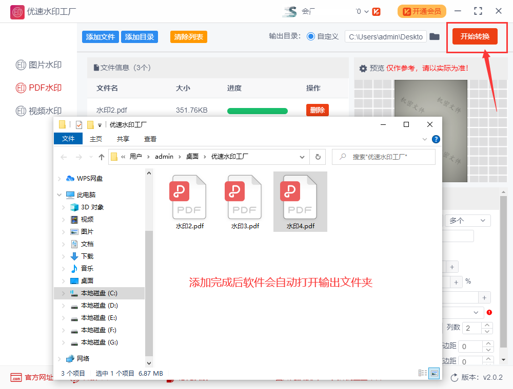Viewport: 513px width, 389px height.
Task: Open the 共享 tab in Explorer
Action: [123, 139]
